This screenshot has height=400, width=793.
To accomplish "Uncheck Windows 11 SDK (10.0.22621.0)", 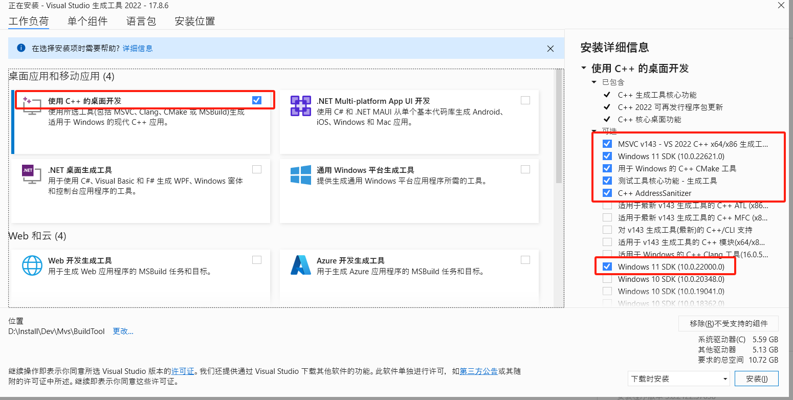I will click(607, 156).
